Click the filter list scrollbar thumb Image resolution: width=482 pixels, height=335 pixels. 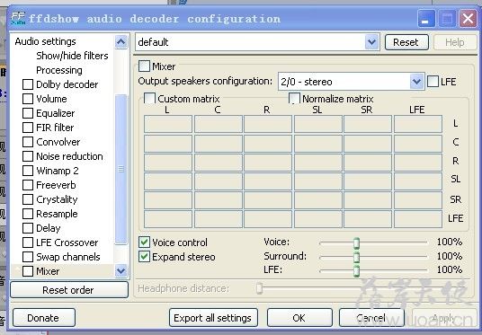pos(121,170)
